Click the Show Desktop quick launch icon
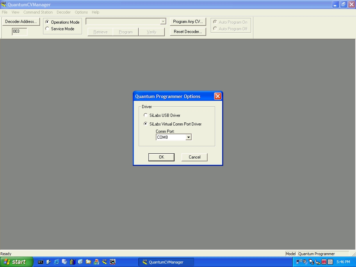 click(49, 262)
